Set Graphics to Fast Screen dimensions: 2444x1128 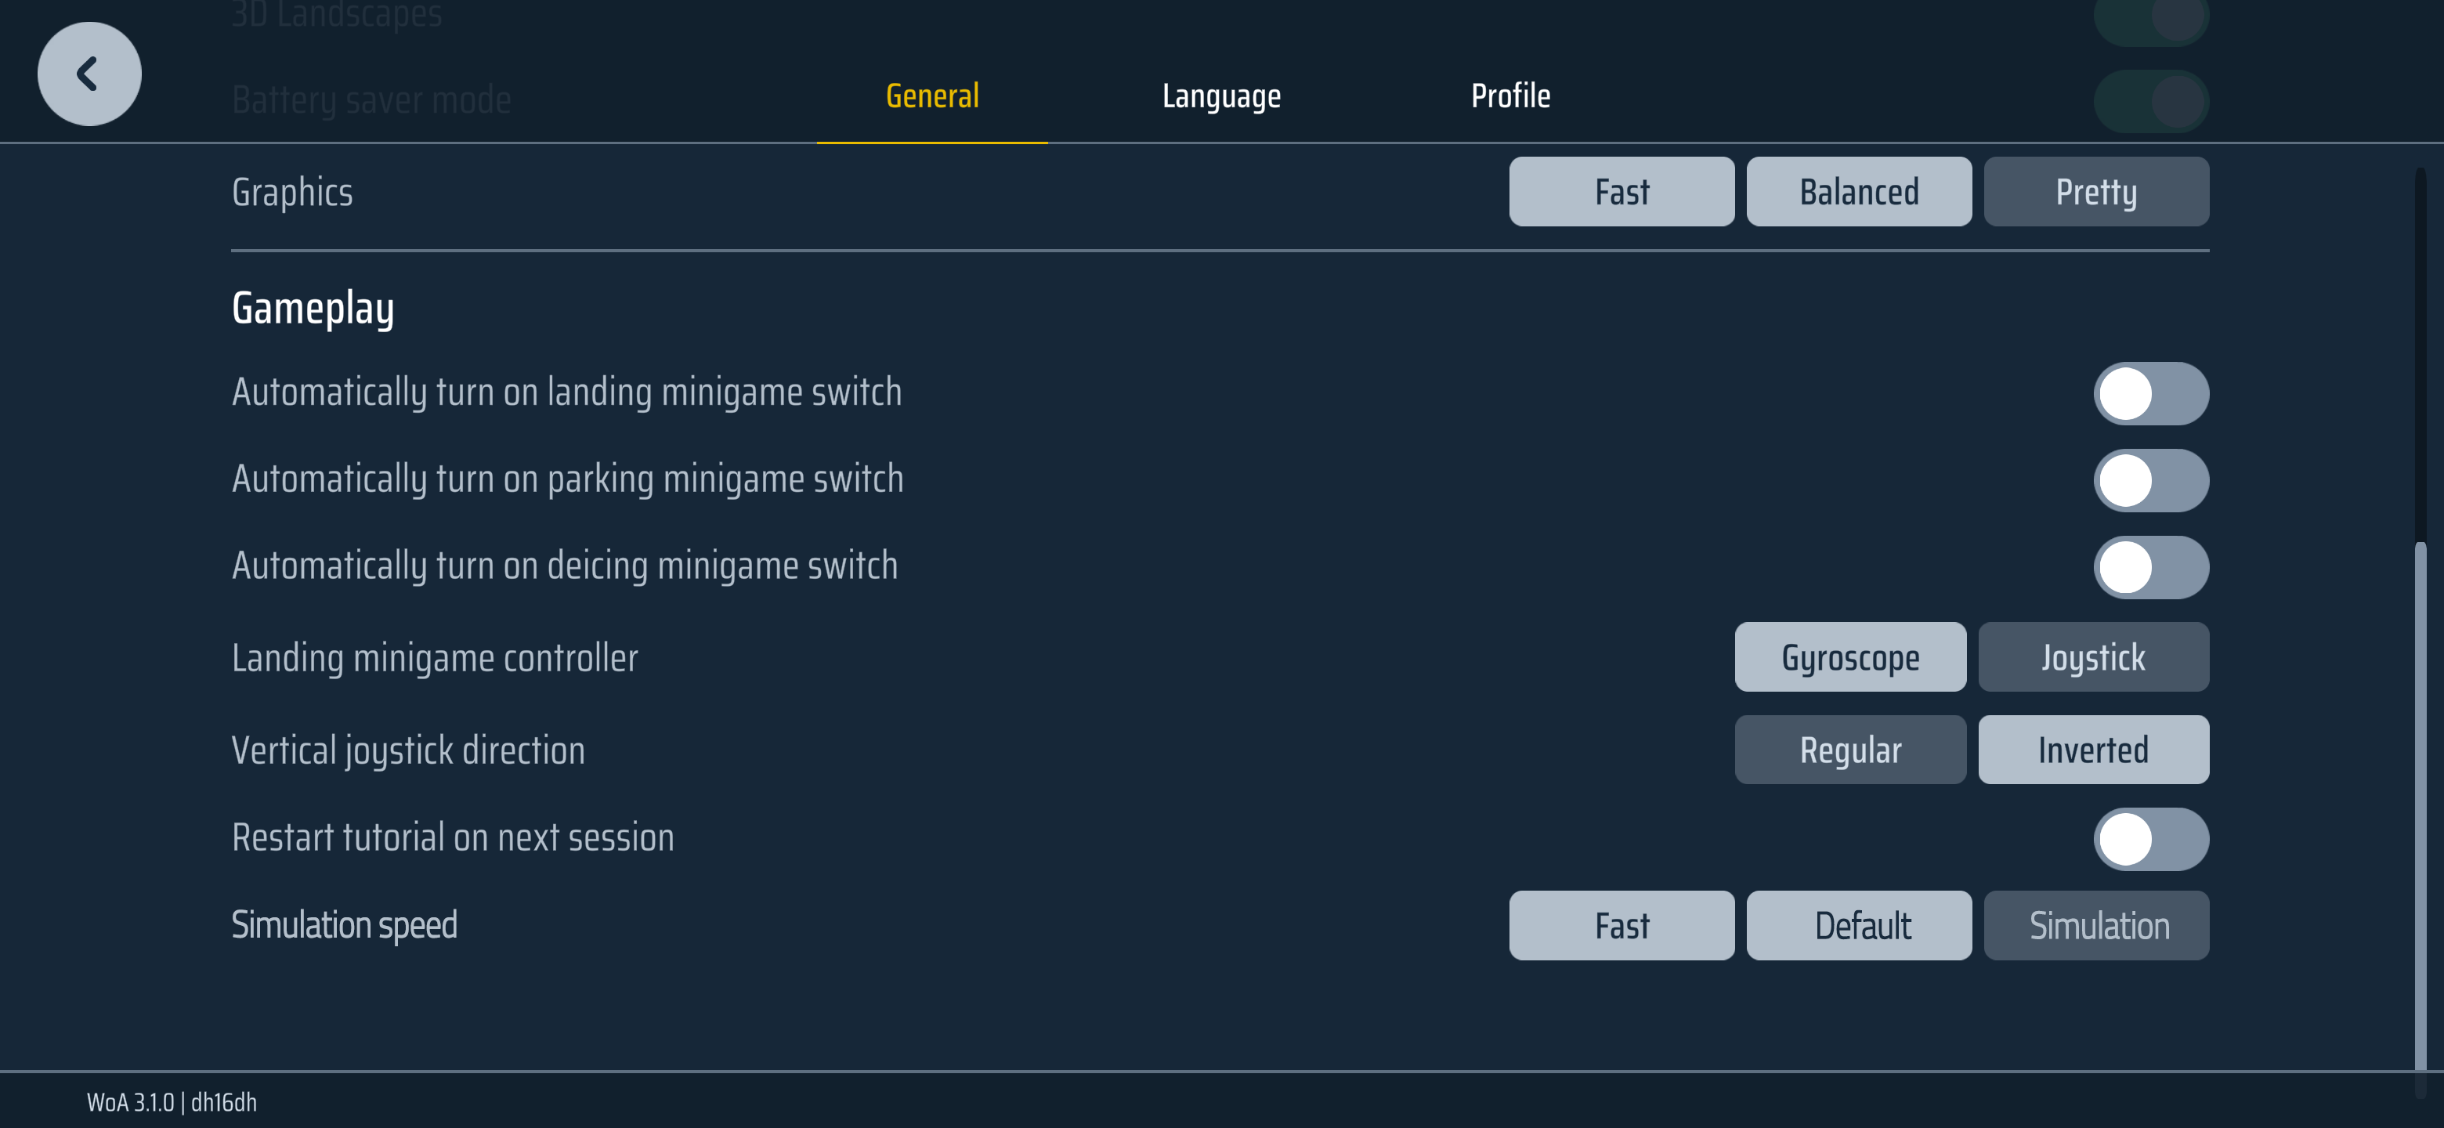(x=1621, y=192)
